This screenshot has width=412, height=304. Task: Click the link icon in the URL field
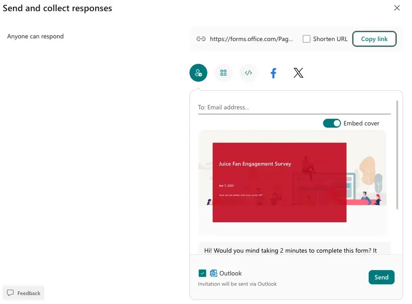202,39
